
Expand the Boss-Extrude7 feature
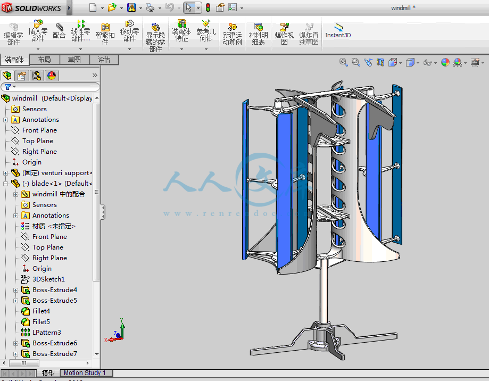point(15,354)
